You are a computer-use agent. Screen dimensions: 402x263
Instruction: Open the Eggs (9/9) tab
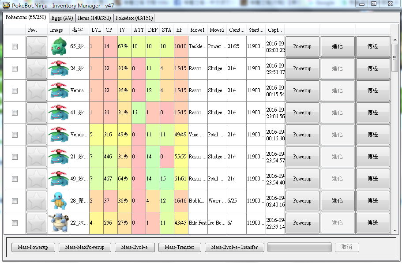coord(62,18)
